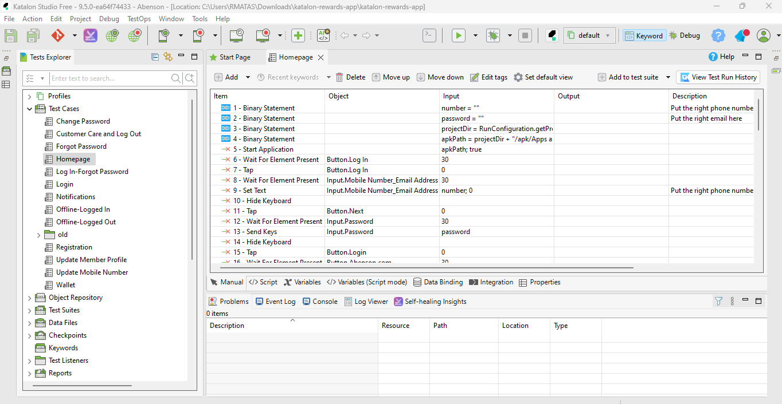Viewport: 782px width, 404px height.
Task: Switch to Keyword perspective
Action: [x=644, y=35]
